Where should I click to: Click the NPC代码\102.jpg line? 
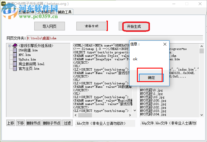point(153,107)
